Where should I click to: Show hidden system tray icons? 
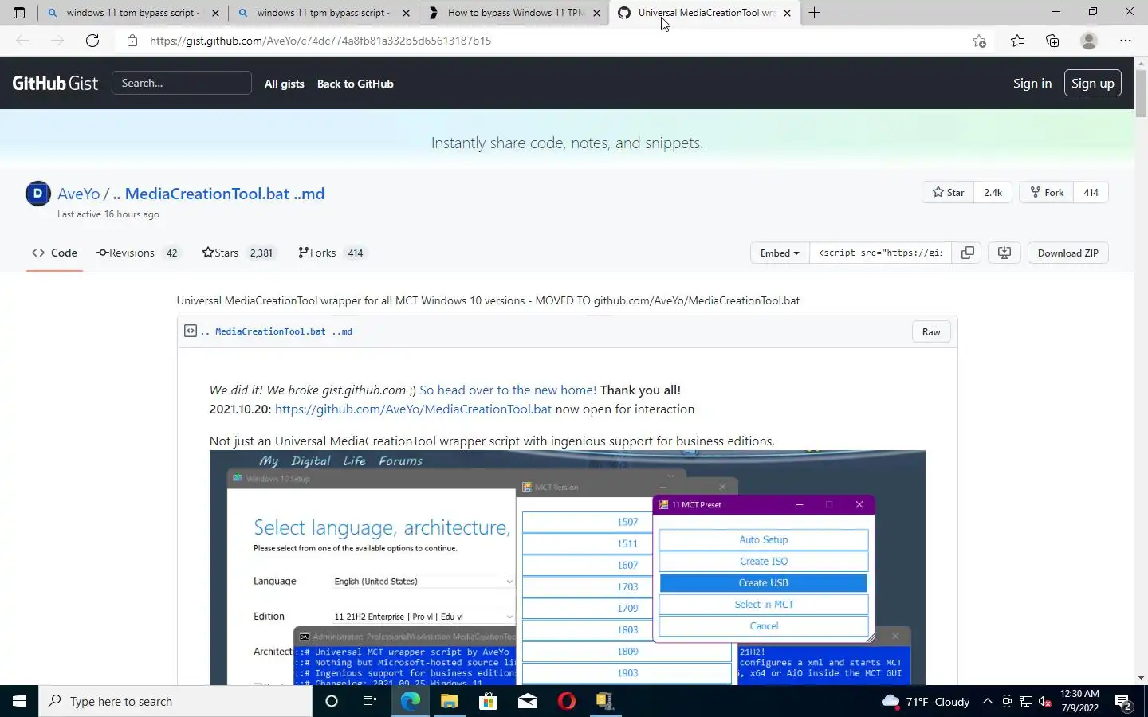(988, 701)
